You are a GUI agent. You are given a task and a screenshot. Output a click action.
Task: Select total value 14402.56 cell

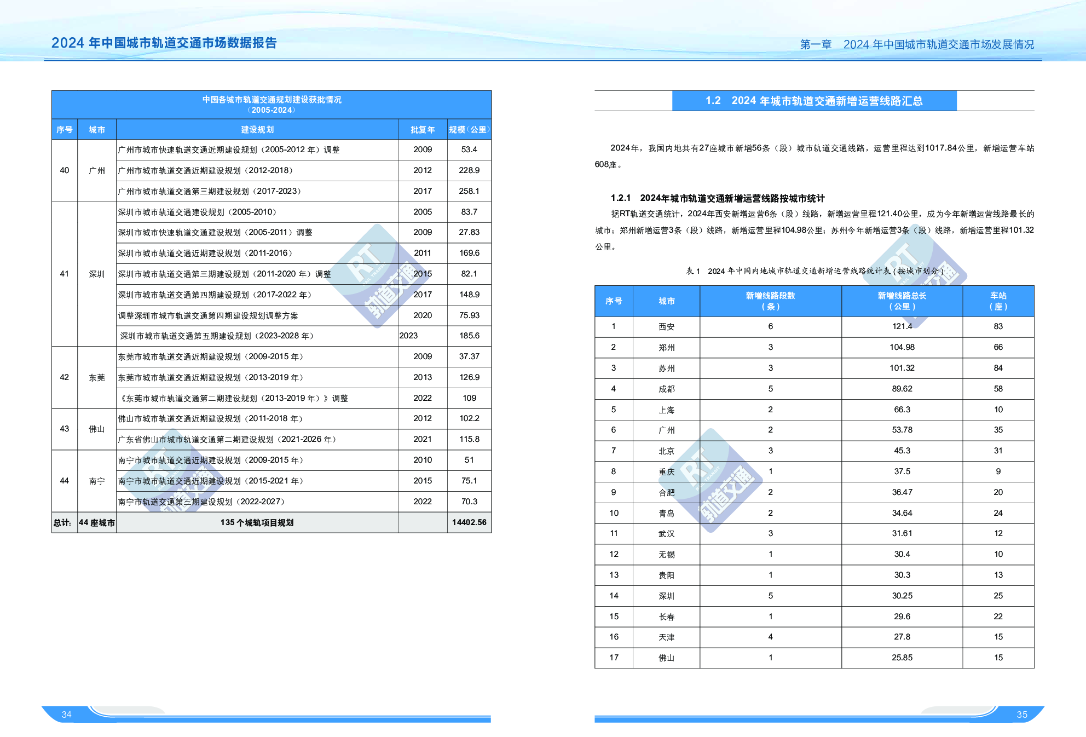pos(469,522)
